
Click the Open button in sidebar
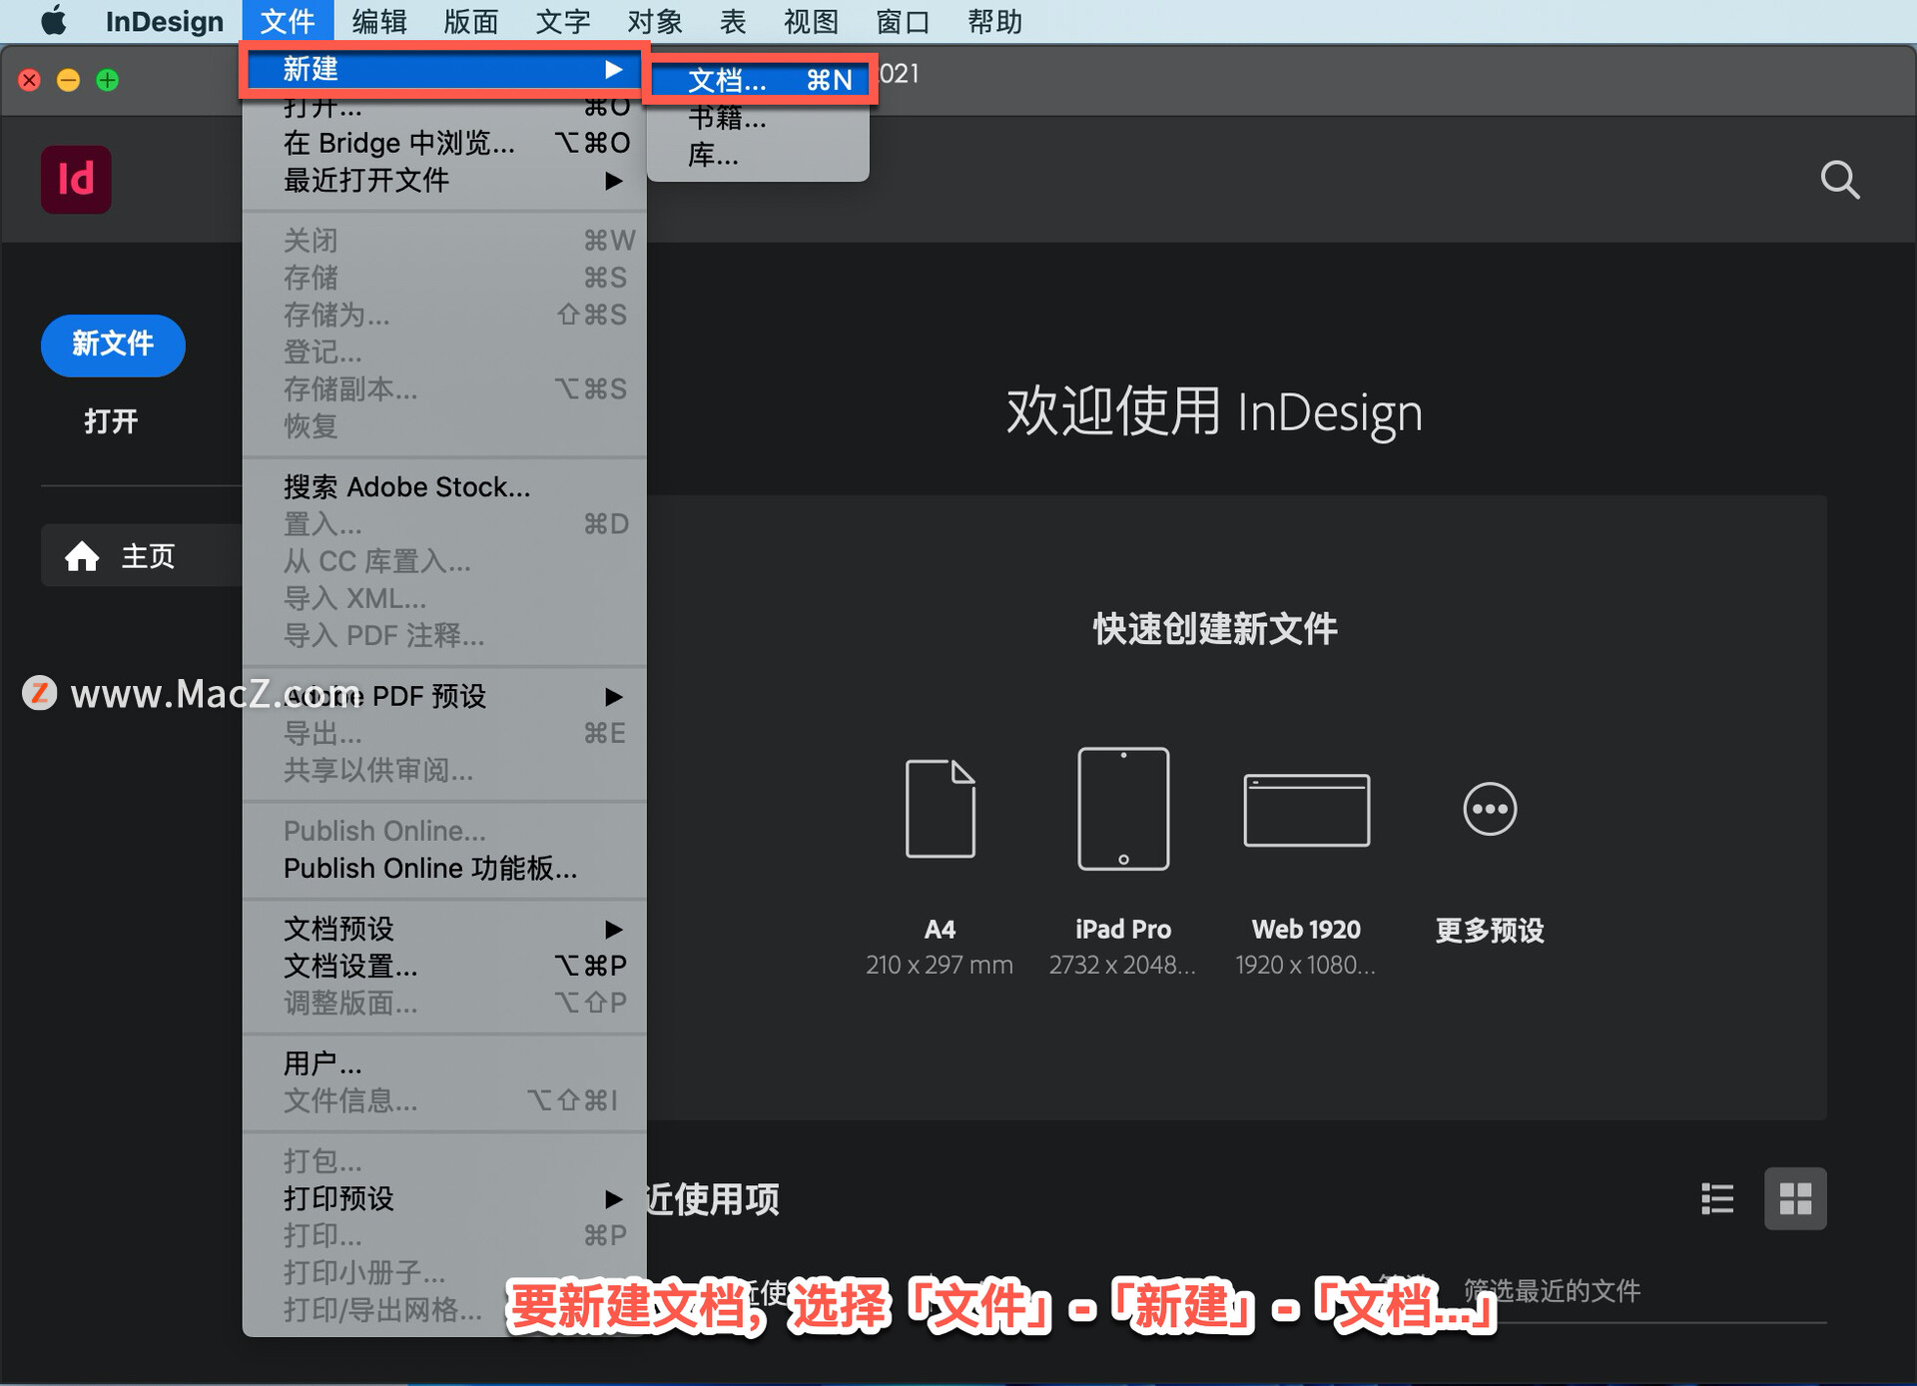point(111,421)
